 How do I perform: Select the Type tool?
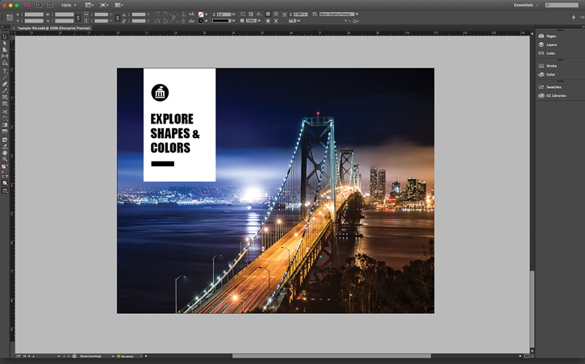[5, 71]
